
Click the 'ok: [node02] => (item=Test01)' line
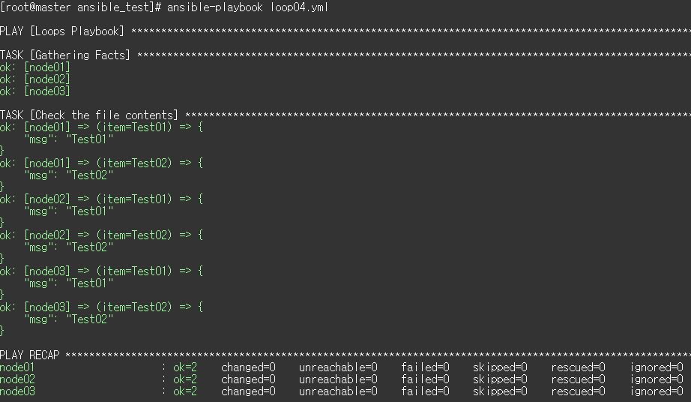pos(101,199)
